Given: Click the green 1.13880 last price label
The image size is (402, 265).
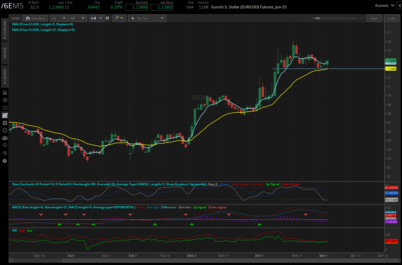Looking at the screenshot, I should click(x=391, y=61).
